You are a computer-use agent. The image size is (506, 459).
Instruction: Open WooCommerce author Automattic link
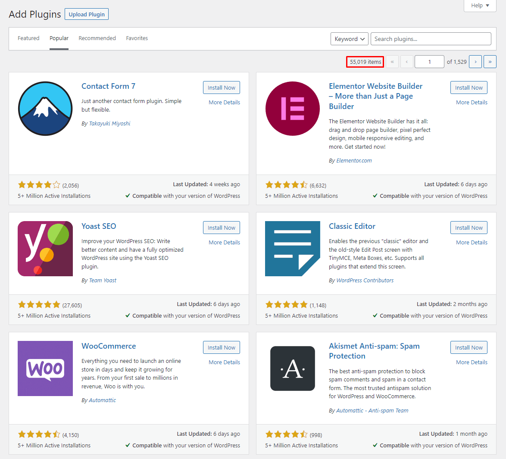102,400
